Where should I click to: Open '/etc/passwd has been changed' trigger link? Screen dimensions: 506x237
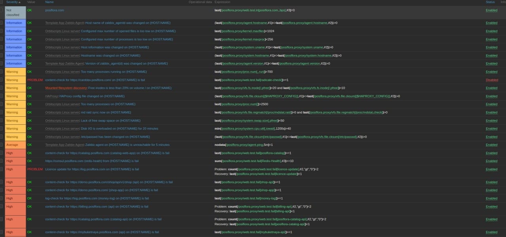point(115,137)
